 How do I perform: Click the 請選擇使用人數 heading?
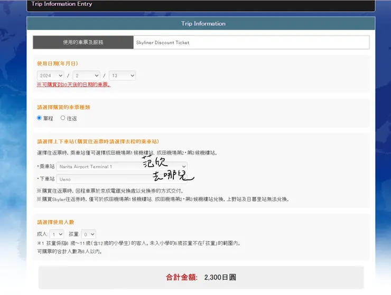(55, 222)
